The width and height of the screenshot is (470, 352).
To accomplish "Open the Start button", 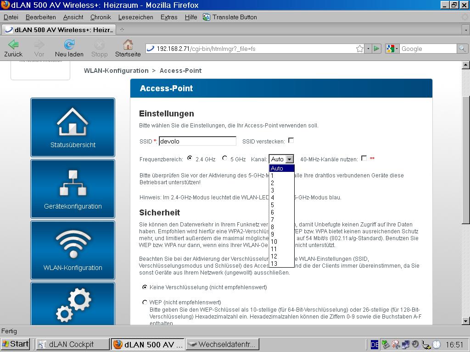I will (x=15, y=344).
